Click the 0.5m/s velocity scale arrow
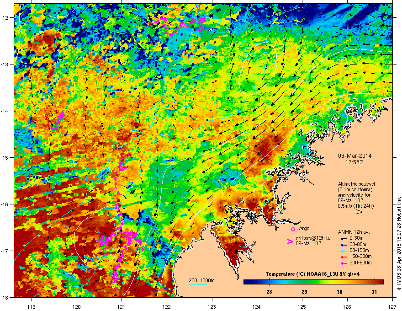Image resolution: width=402 pixels, height=311 pixels. [353, 212]
